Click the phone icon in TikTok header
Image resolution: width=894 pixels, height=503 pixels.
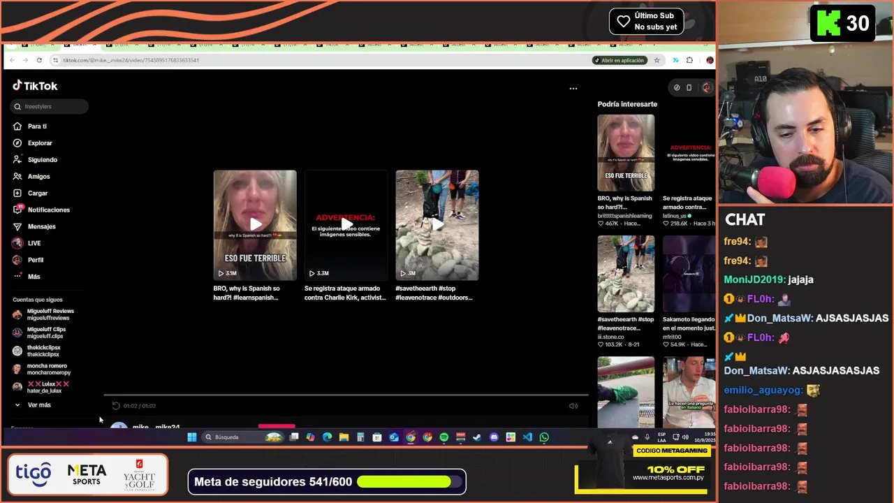point(689,88)
